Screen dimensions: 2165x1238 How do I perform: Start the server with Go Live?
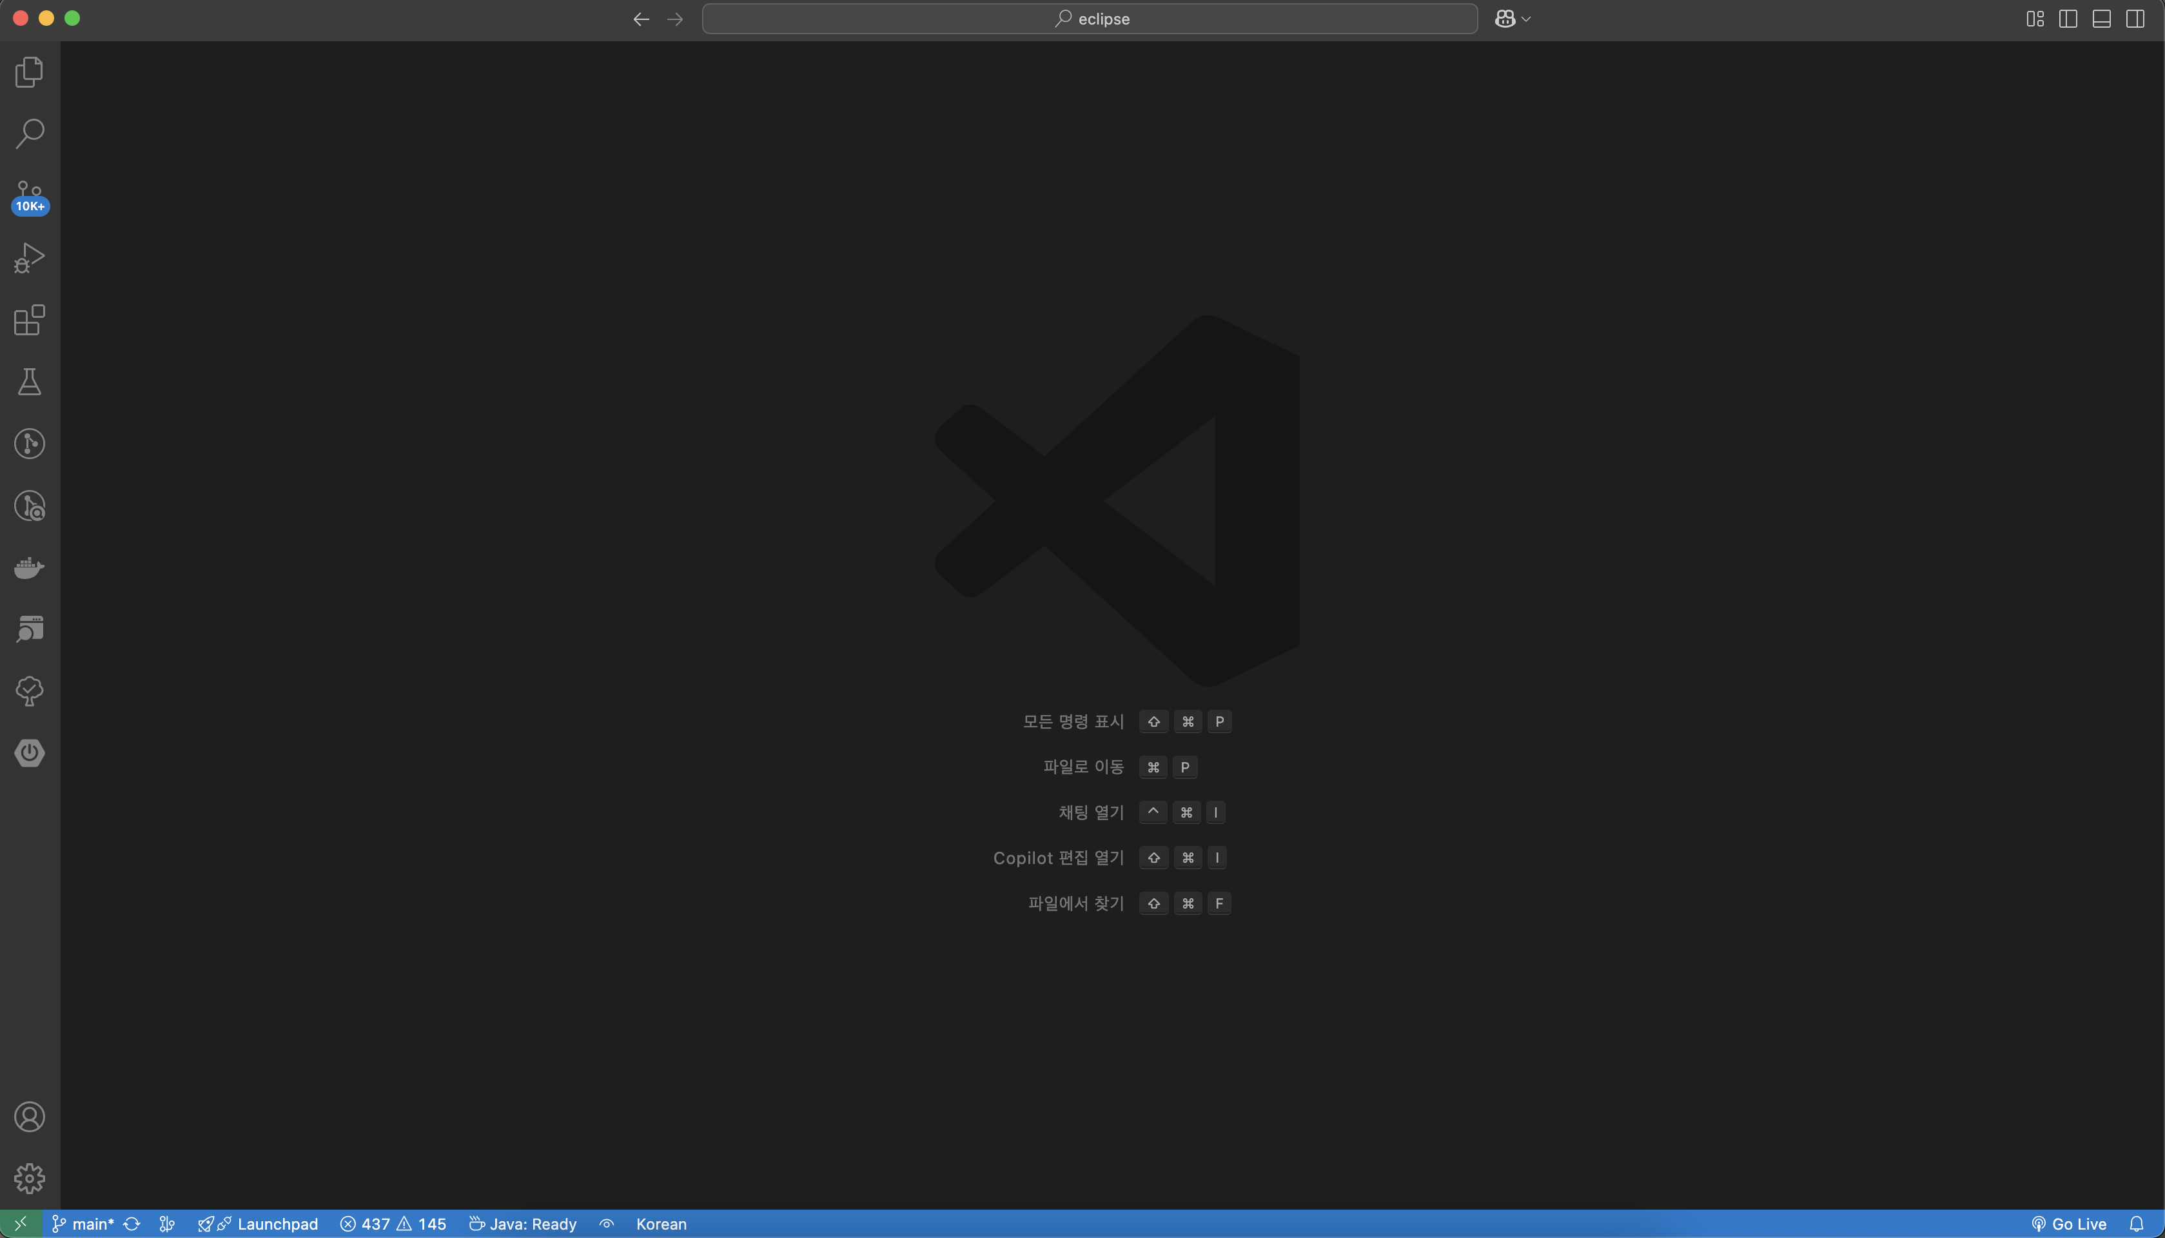(2069, 1224)
